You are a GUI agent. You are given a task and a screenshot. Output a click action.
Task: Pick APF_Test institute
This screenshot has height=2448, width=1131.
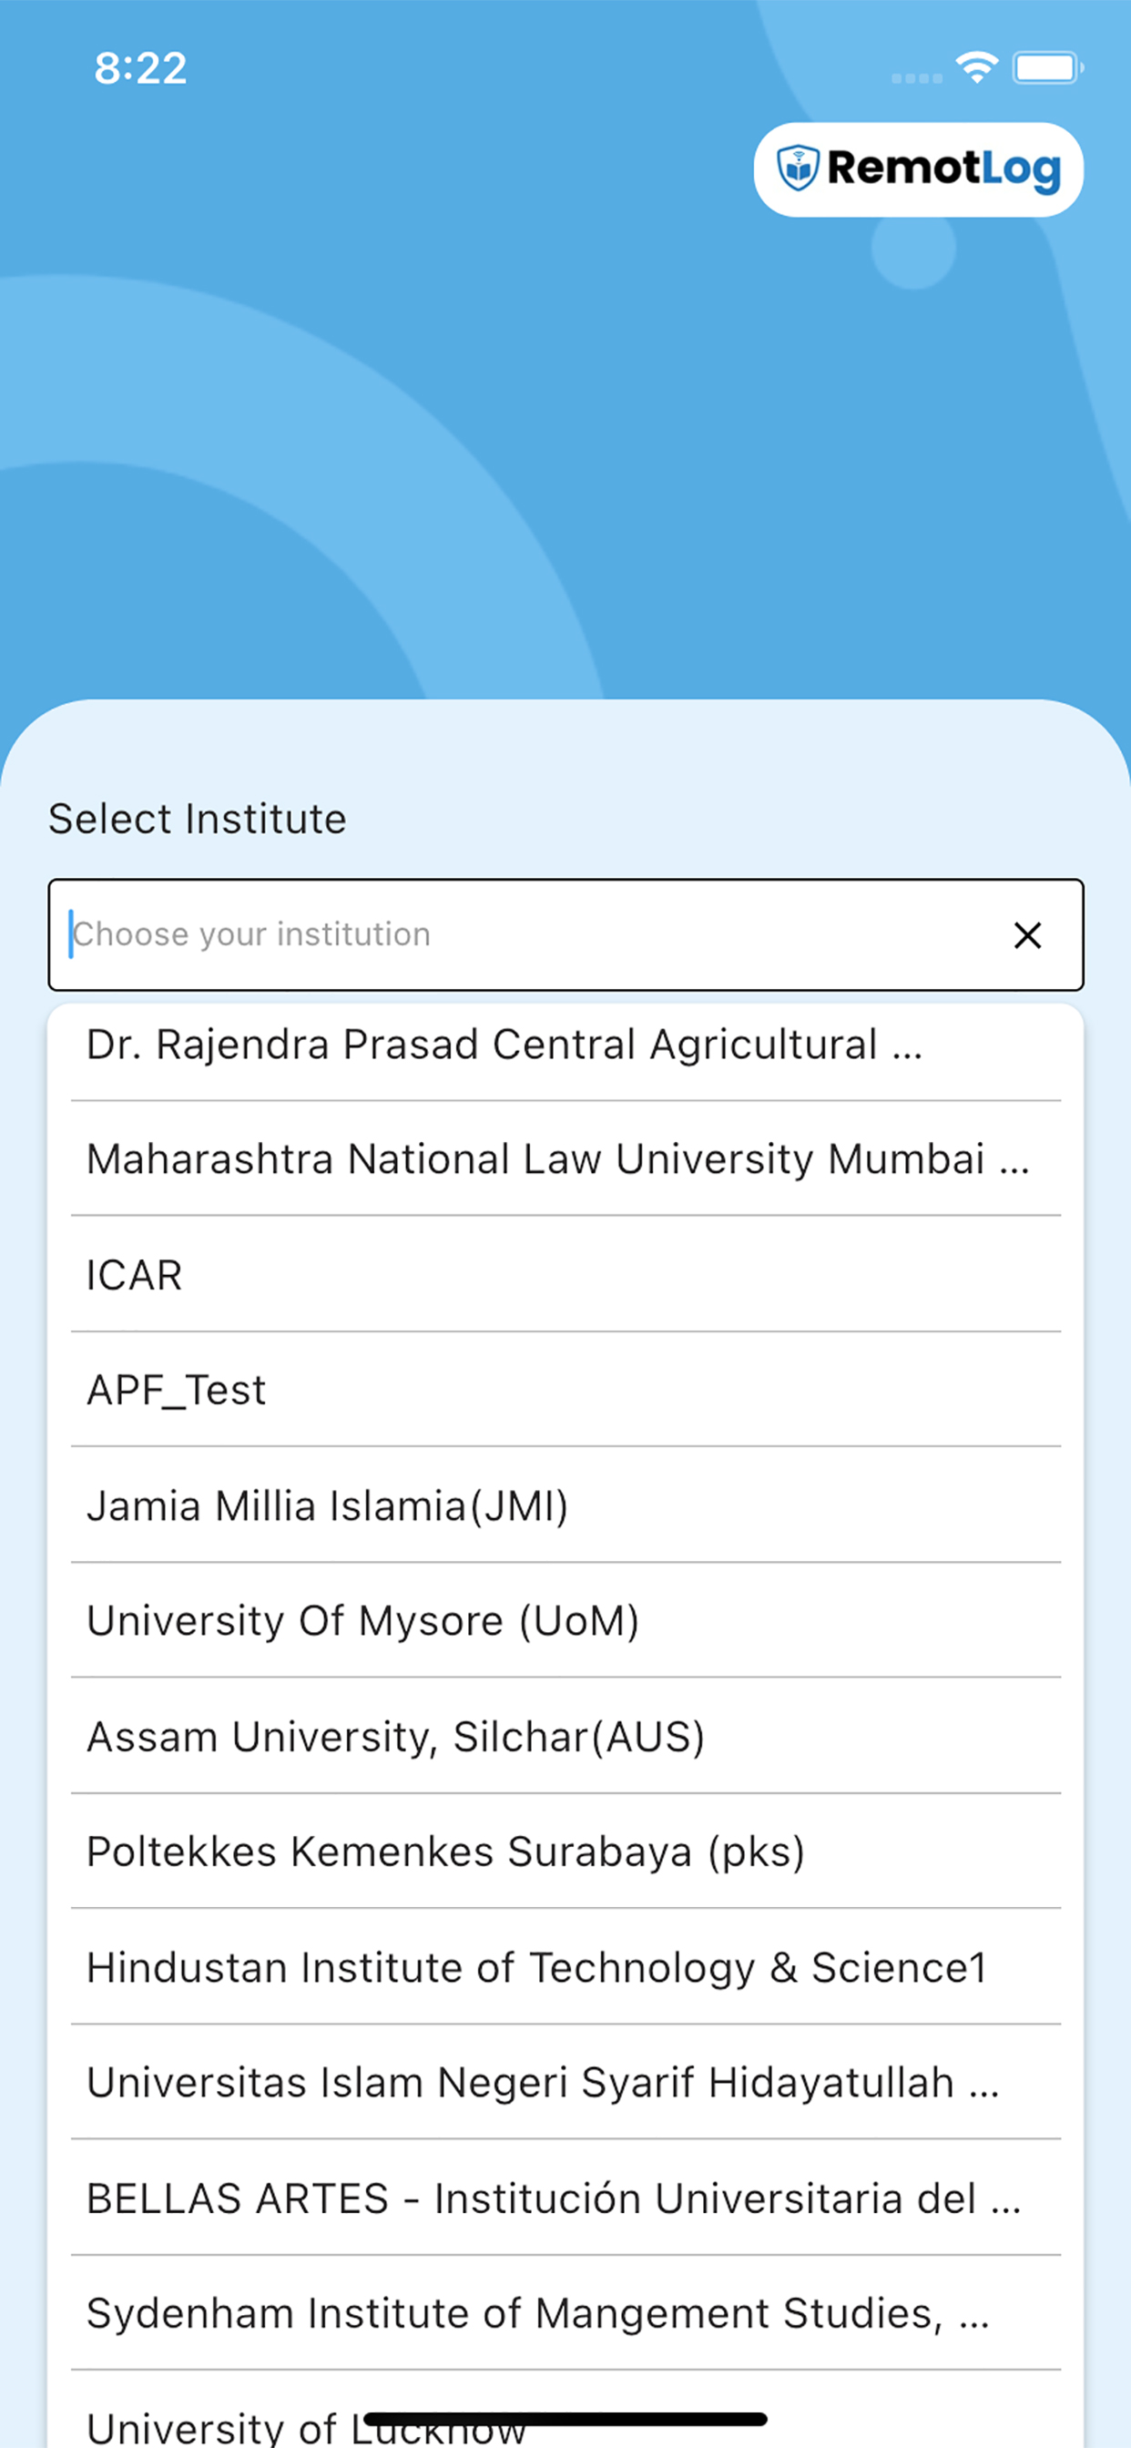point(565,1391)
